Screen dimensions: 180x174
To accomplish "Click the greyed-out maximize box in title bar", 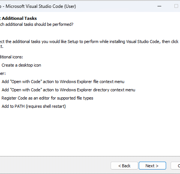I will (176, 6).
